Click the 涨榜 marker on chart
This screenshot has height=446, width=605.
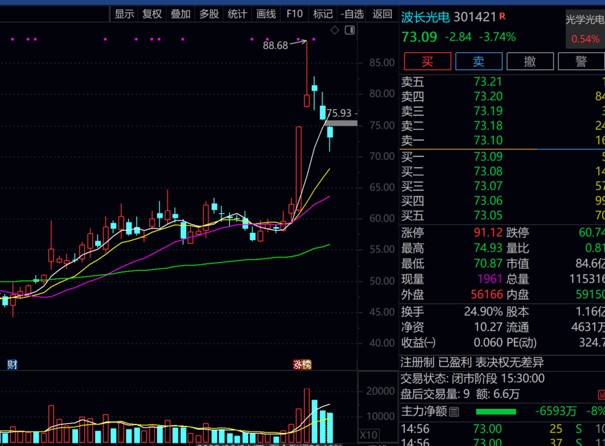point(302,364)
